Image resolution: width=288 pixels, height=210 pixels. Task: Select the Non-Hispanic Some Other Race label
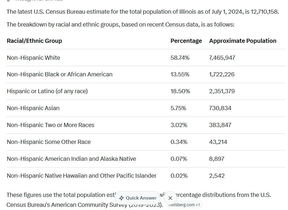pos(49,142)
